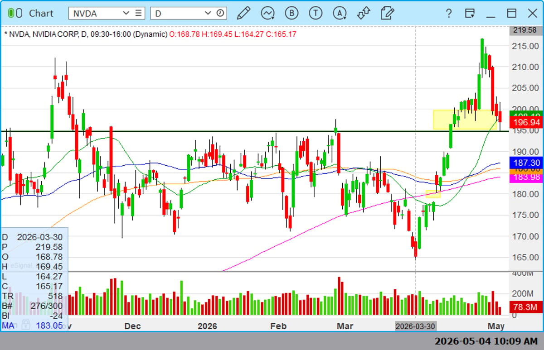Open the studies line-chart icon

[267, 13]
